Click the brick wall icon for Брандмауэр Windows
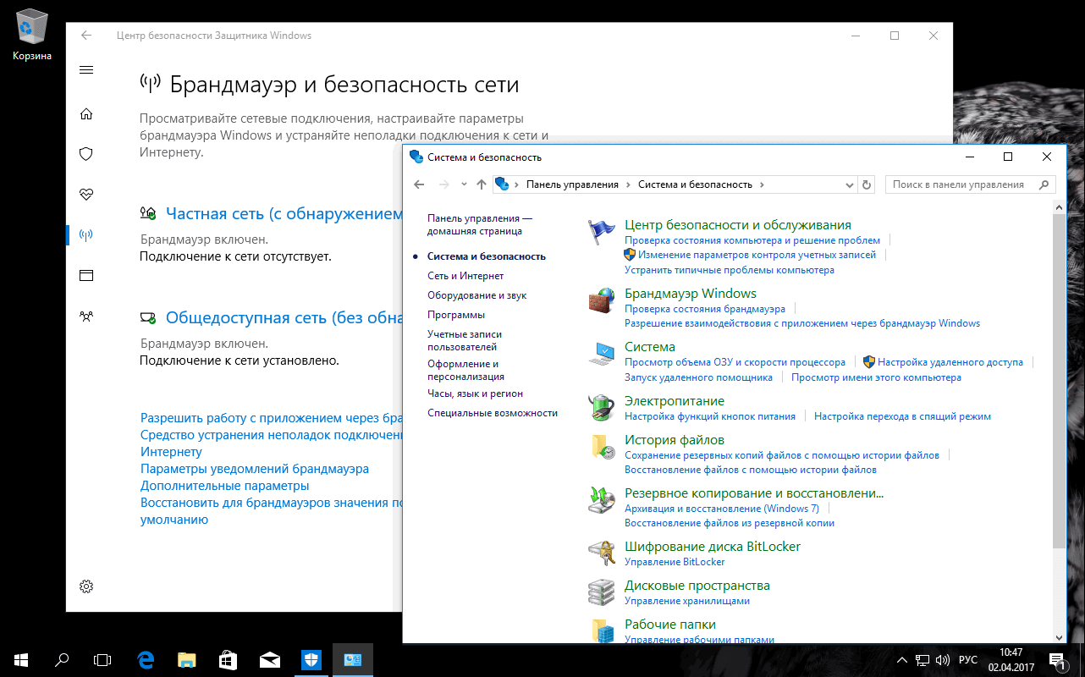1085x677 pixels. tap(602, 300)
